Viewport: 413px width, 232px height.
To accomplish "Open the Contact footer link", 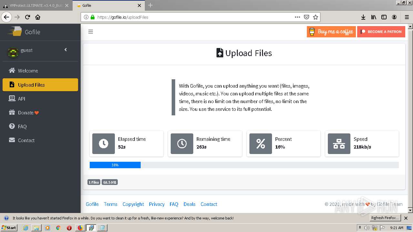I will click(x=209, y=204).
